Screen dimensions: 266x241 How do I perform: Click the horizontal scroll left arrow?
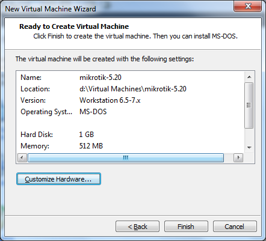(22, 157)
